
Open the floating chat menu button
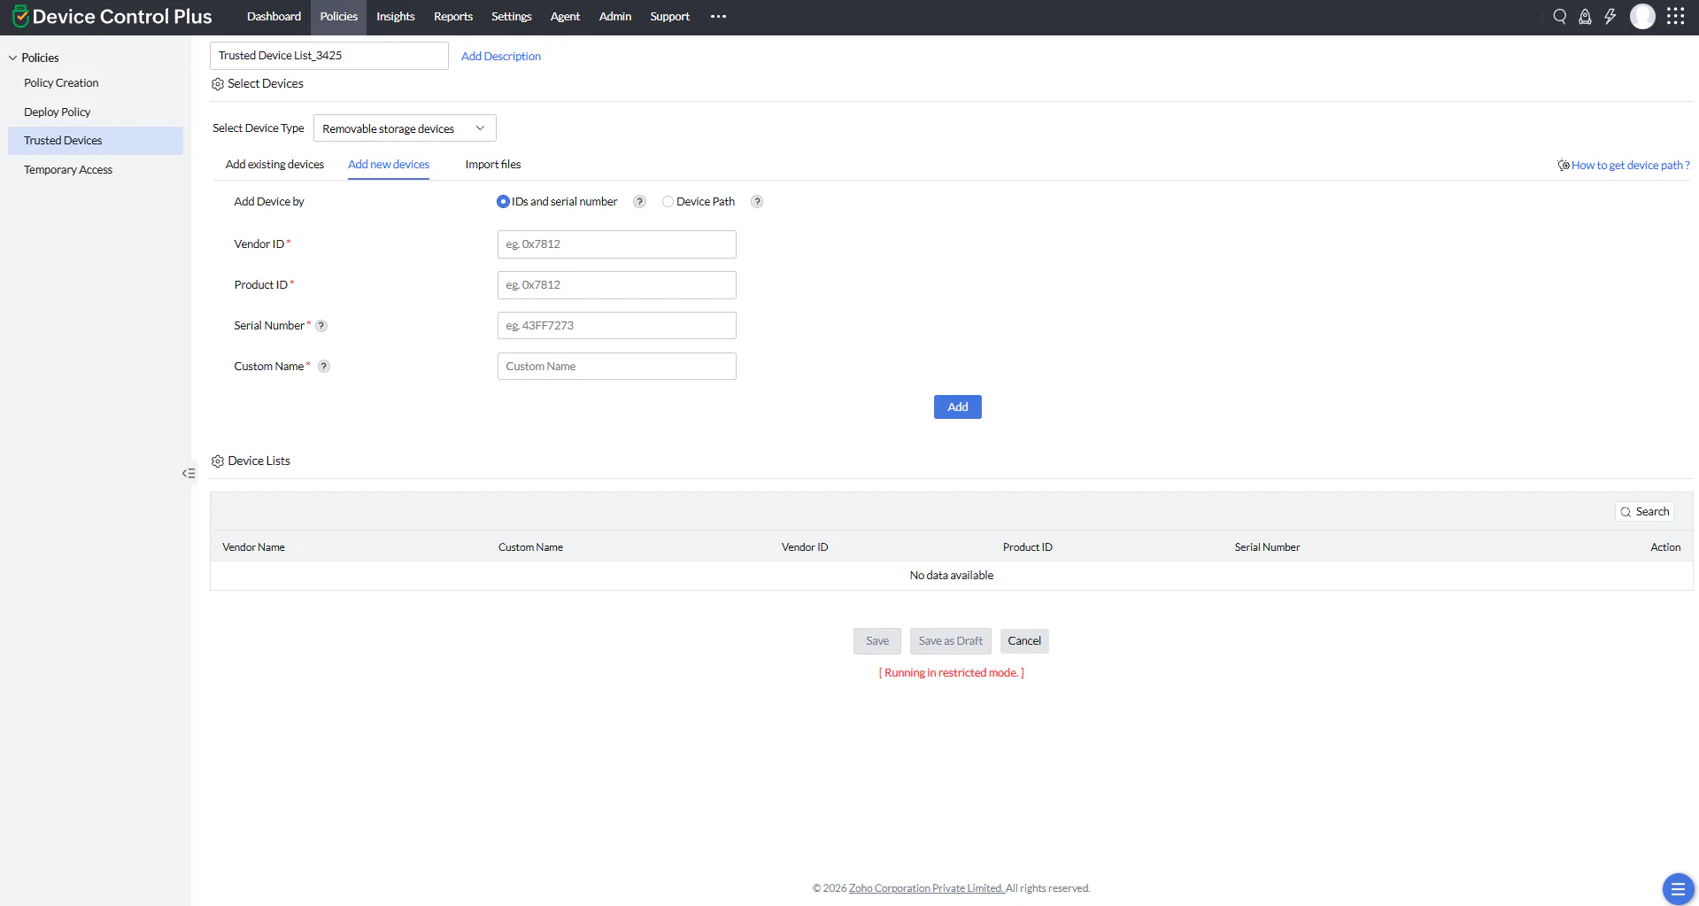[x=1678, y=888]
